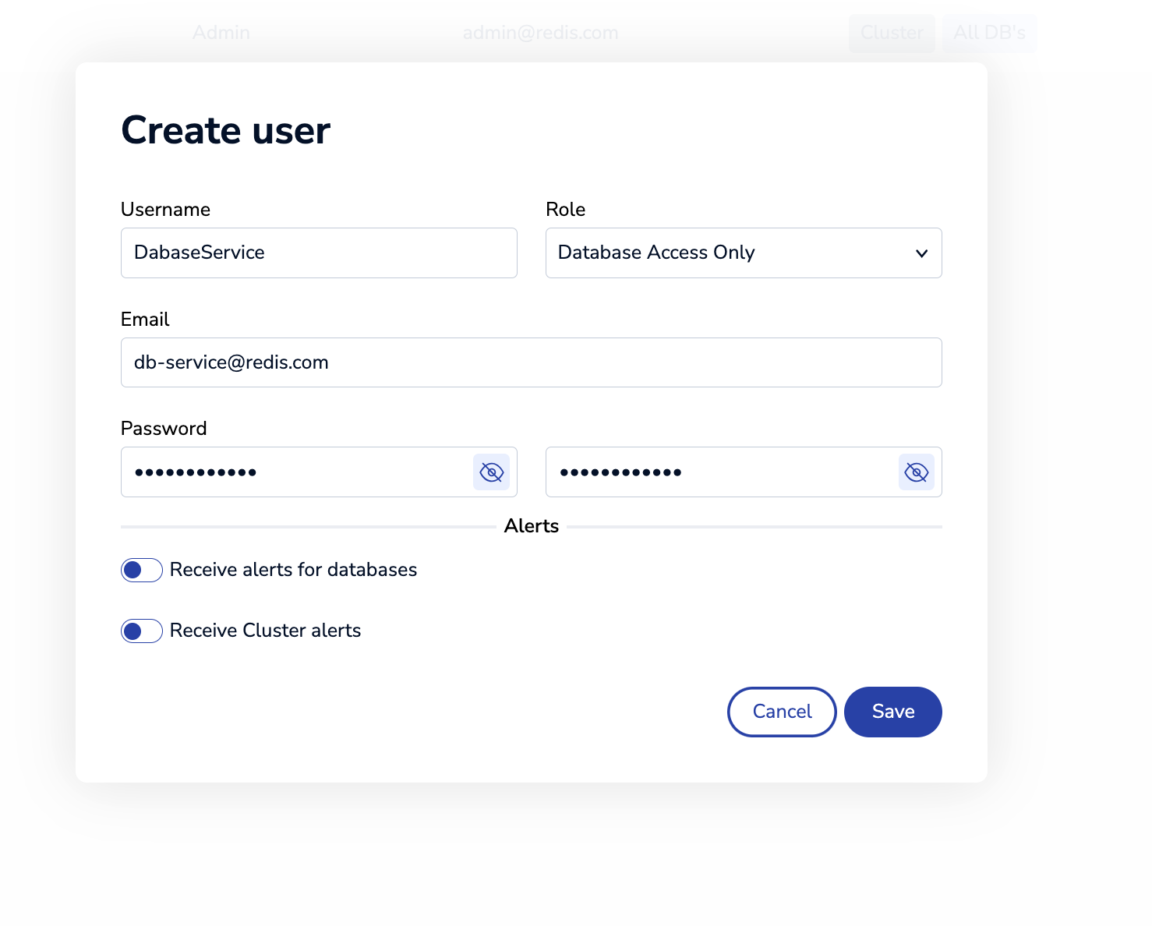1152x926 pixels.
Task: Show the password in the first password field
Action: coord(491,472)
